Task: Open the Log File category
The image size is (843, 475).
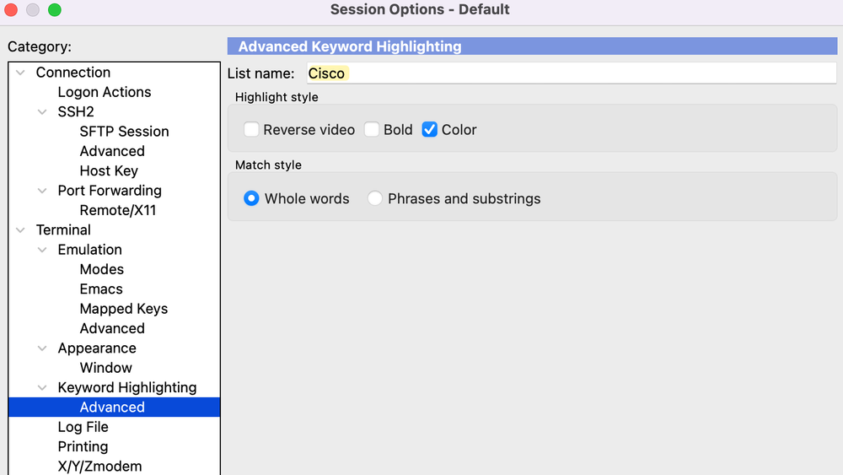Action: [x=83, y=427]
